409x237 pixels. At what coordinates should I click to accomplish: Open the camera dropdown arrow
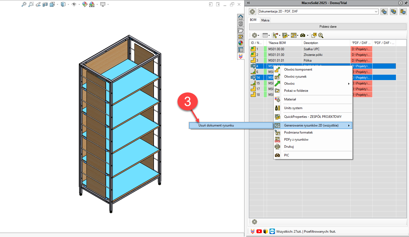click(x=308, y=36)
